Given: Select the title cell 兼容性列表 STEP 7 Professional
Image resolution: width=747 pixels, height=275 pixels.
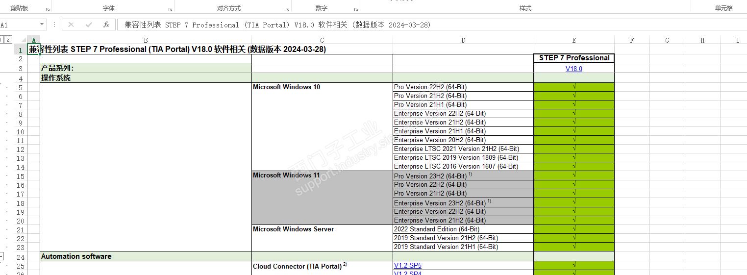Looking at the screenshot, I should (x=177, y=50).
